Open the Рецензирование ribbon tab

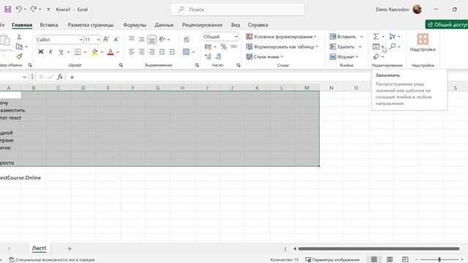202,25
